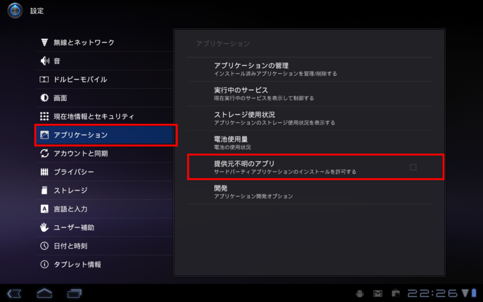Image resolution: width=483 pixels, height=302 pixels.
Task: Open タブレット情報
Action: (104, 264)
